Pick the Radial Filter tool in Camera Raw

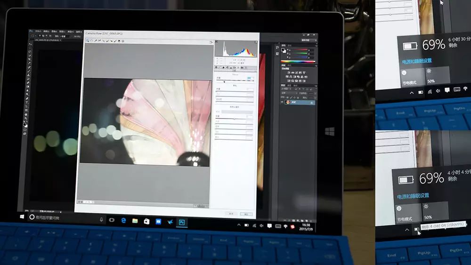pos(123,41)
